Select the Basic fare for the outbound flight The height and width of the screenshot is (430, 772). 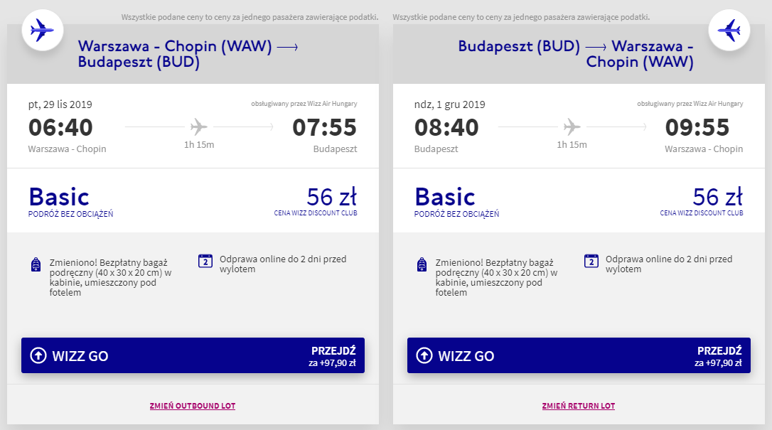[x=59, y=196]
